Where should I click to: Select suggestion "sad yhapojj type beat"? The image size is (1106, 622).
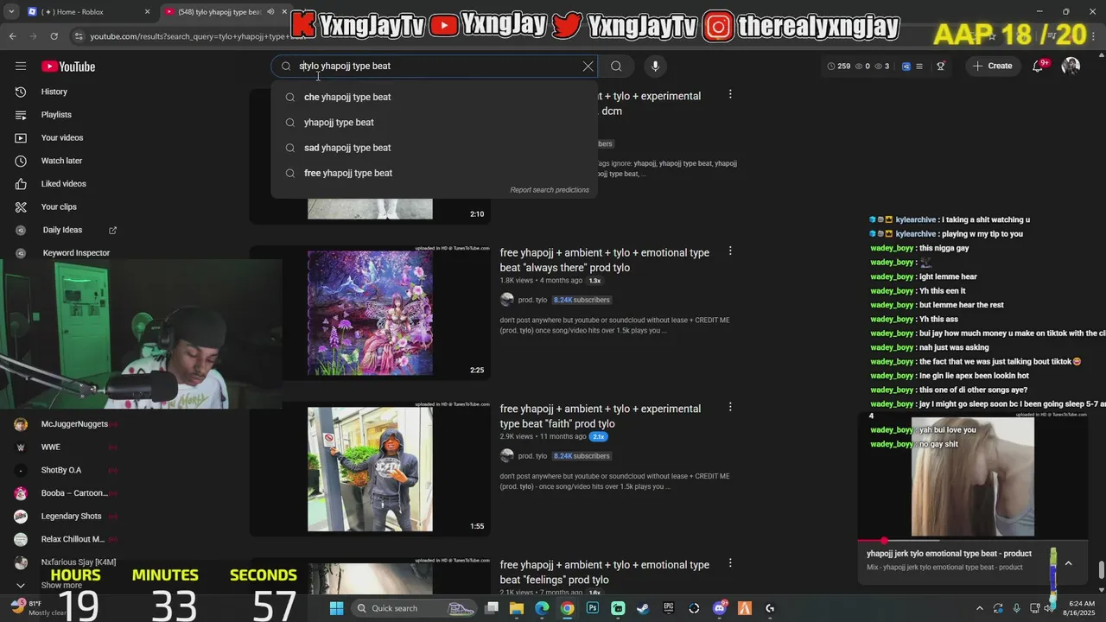[x=434, y=148]
